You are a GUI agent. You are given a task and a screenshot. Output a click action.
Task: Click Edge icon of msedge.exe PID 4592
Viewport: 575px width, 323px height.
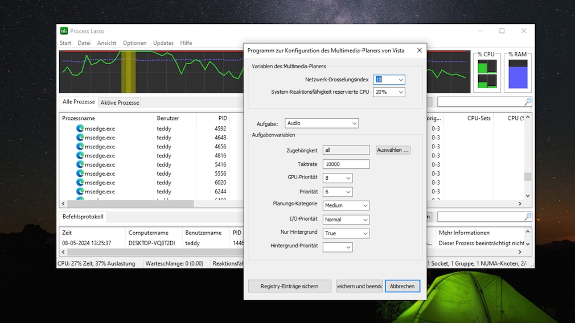(x=80, y=129)
